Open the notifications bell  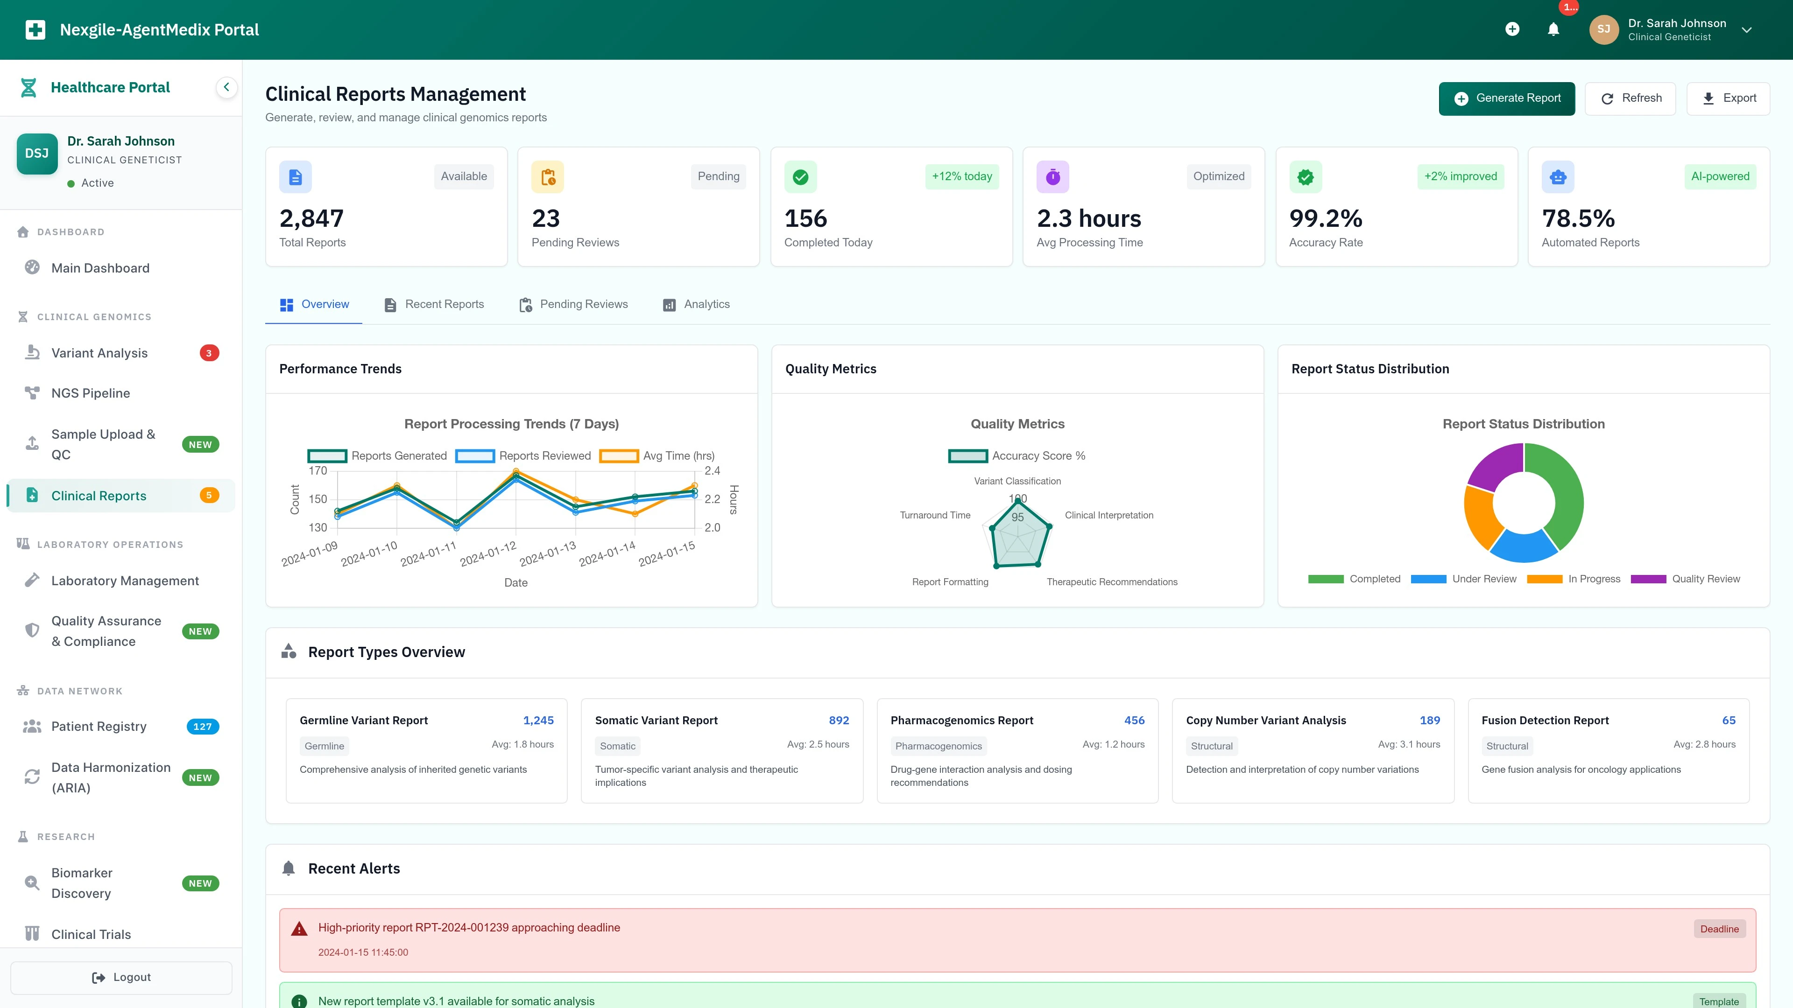pos(1553,29)
